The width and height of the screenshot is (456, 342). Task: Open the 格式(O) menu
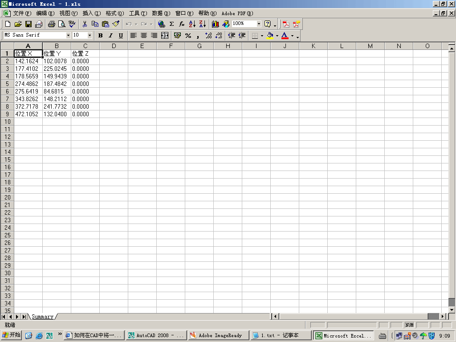pos(114,13)
